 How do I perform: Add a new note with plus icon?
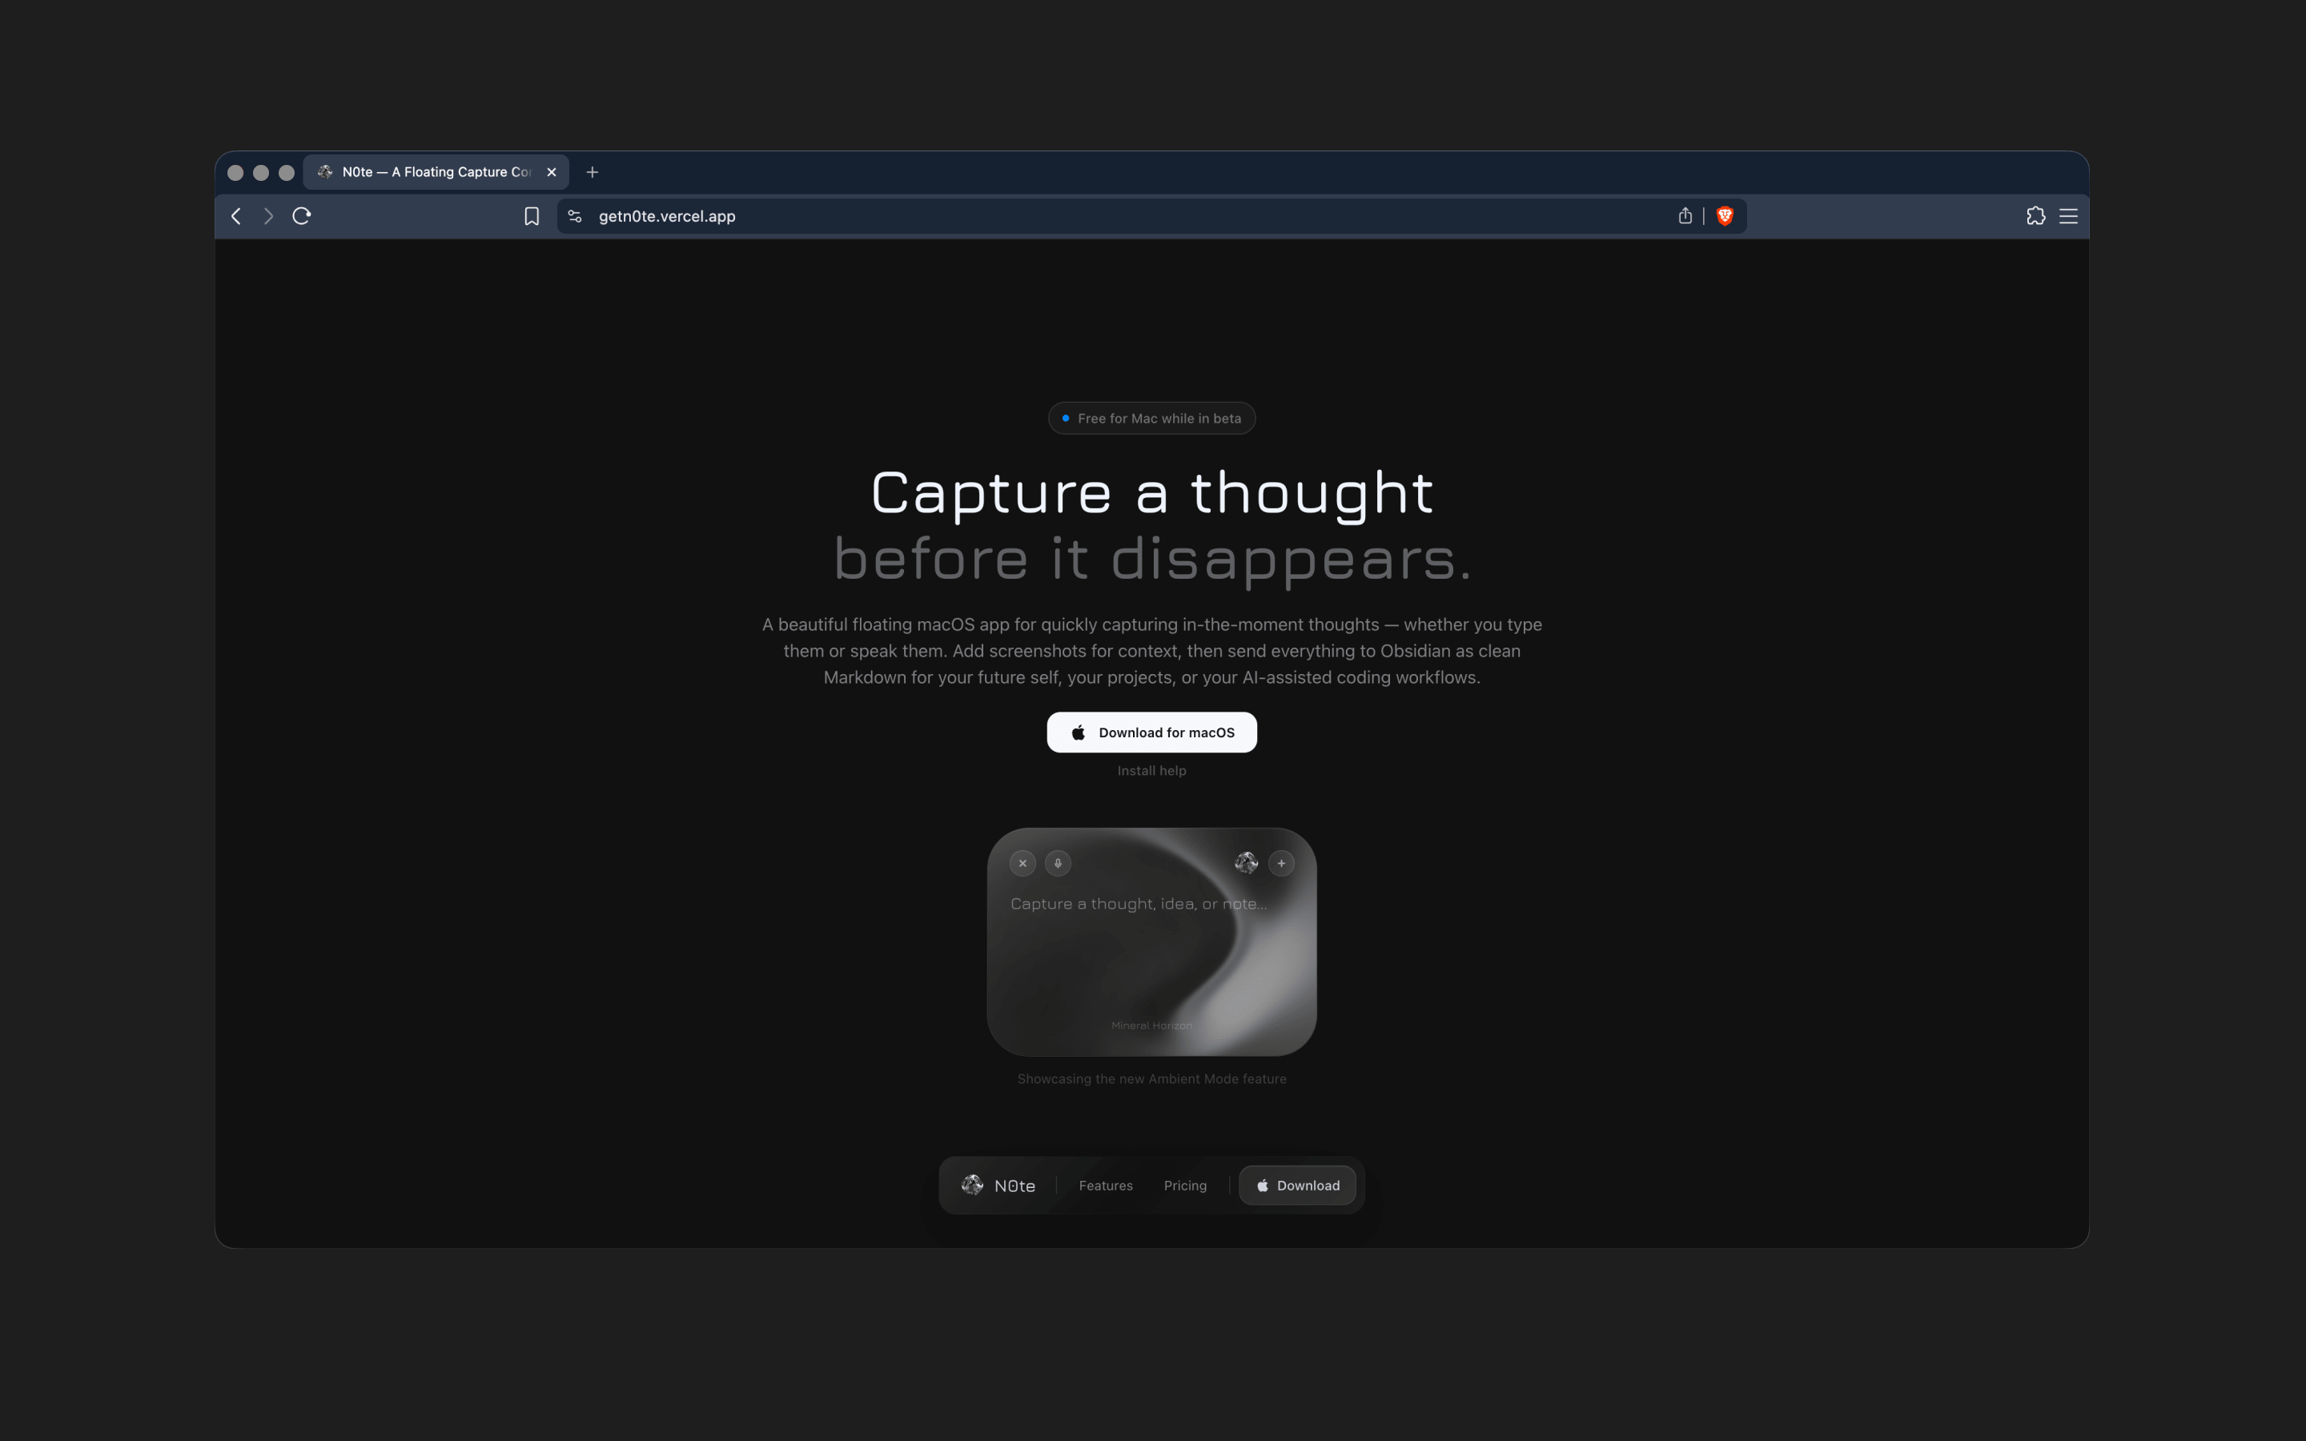click(1282, 864)
